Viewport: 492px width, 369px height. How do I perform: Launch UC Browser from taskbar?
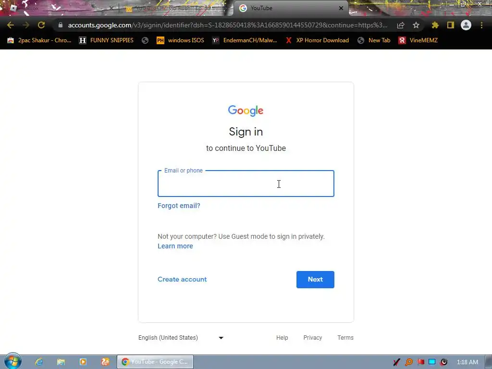click(x=105, y=362)
